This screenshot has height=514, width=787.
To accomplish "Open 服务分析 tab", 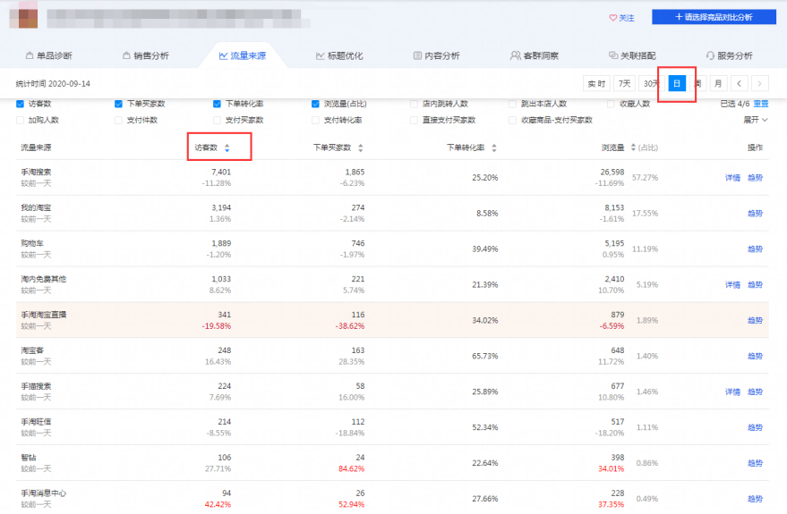I will 730,55.
